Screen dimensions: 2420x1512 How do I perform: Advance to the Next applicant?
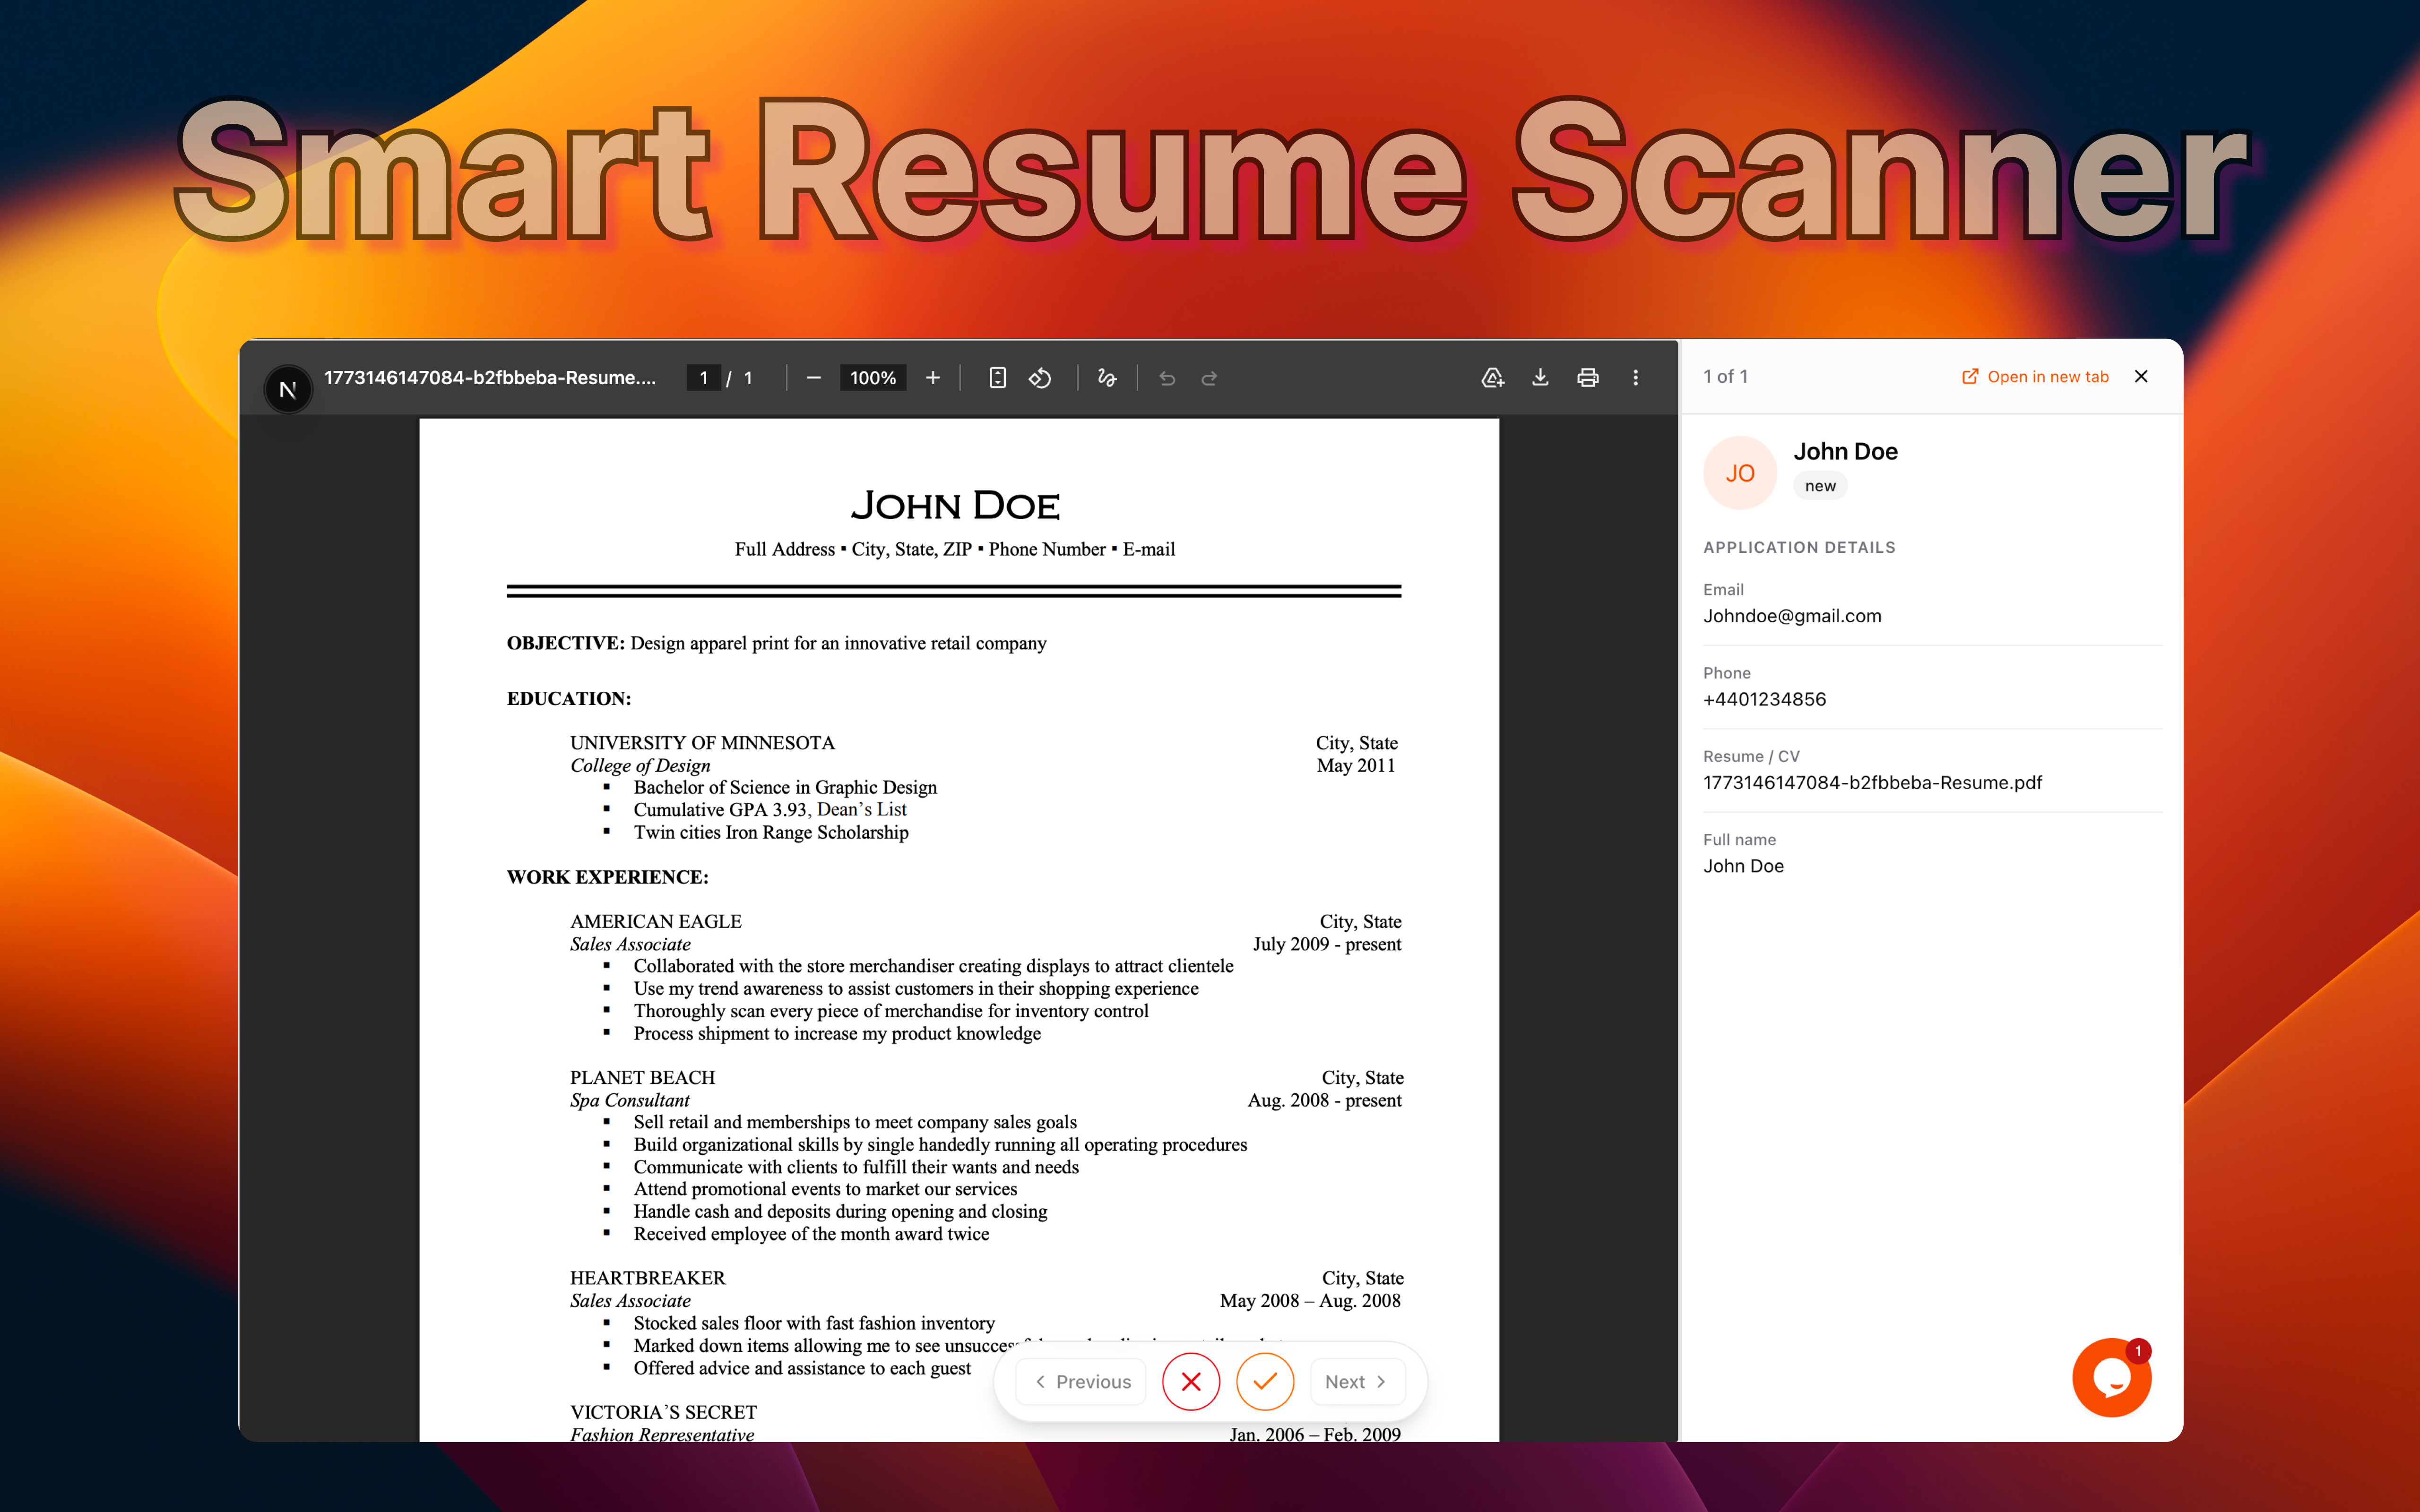(1356, 1381)
